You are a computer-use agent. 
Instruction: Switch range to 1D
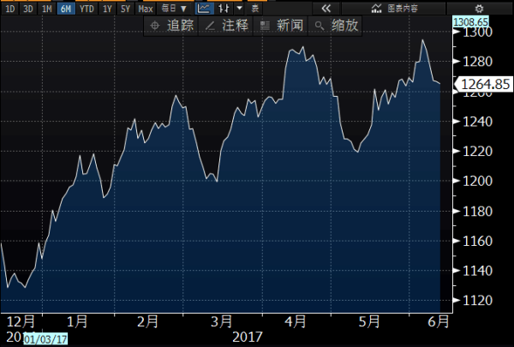(9, 9)
